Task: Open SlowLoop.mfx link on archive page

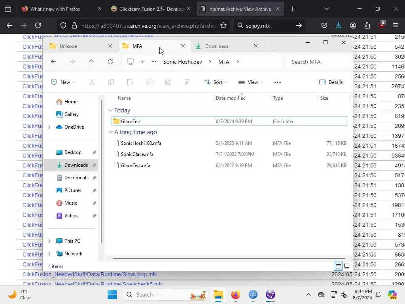Action: coord(89,274)
